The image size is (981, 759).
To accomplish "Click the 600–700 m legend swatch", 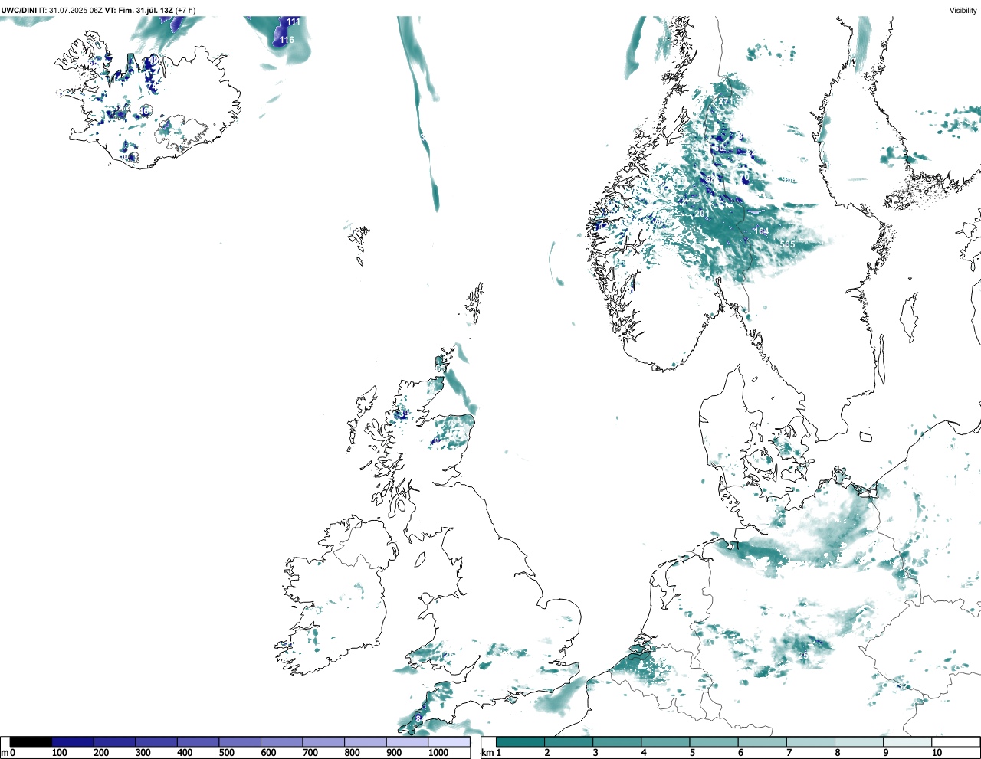I will pos(282,742).
